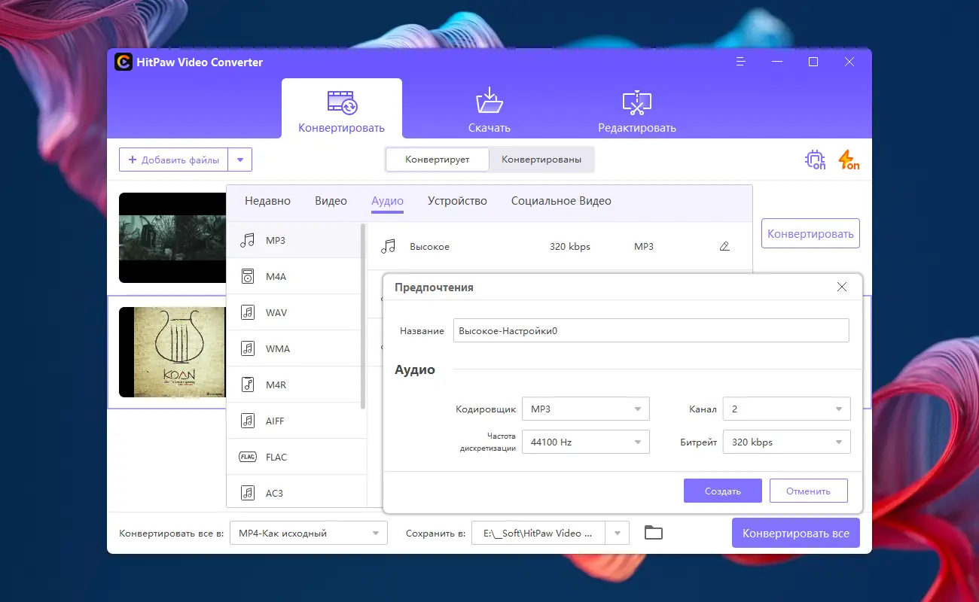Screen dimensions: 979x602
Task: Select FLAC text in format list
Action: pyautogui.click(x=276, y=458)
